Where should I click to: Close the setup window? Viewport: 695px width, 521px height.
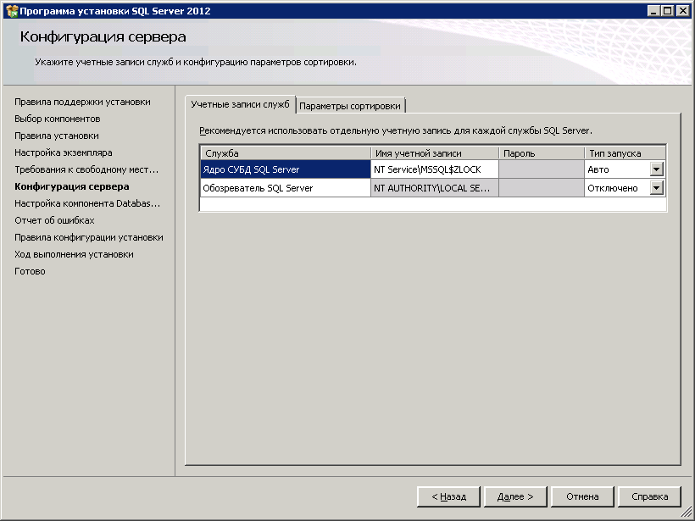(682, 11)
